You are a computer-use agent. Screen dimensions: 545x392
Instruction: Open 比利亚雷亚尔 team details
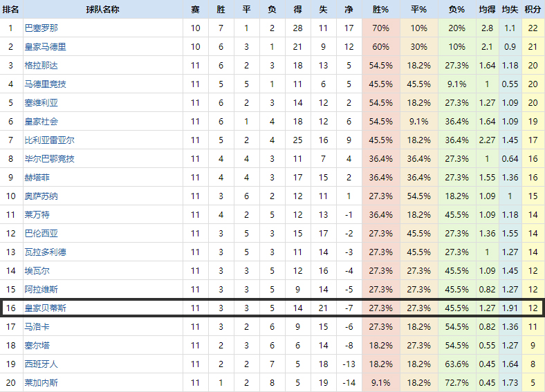pos(49,140)
